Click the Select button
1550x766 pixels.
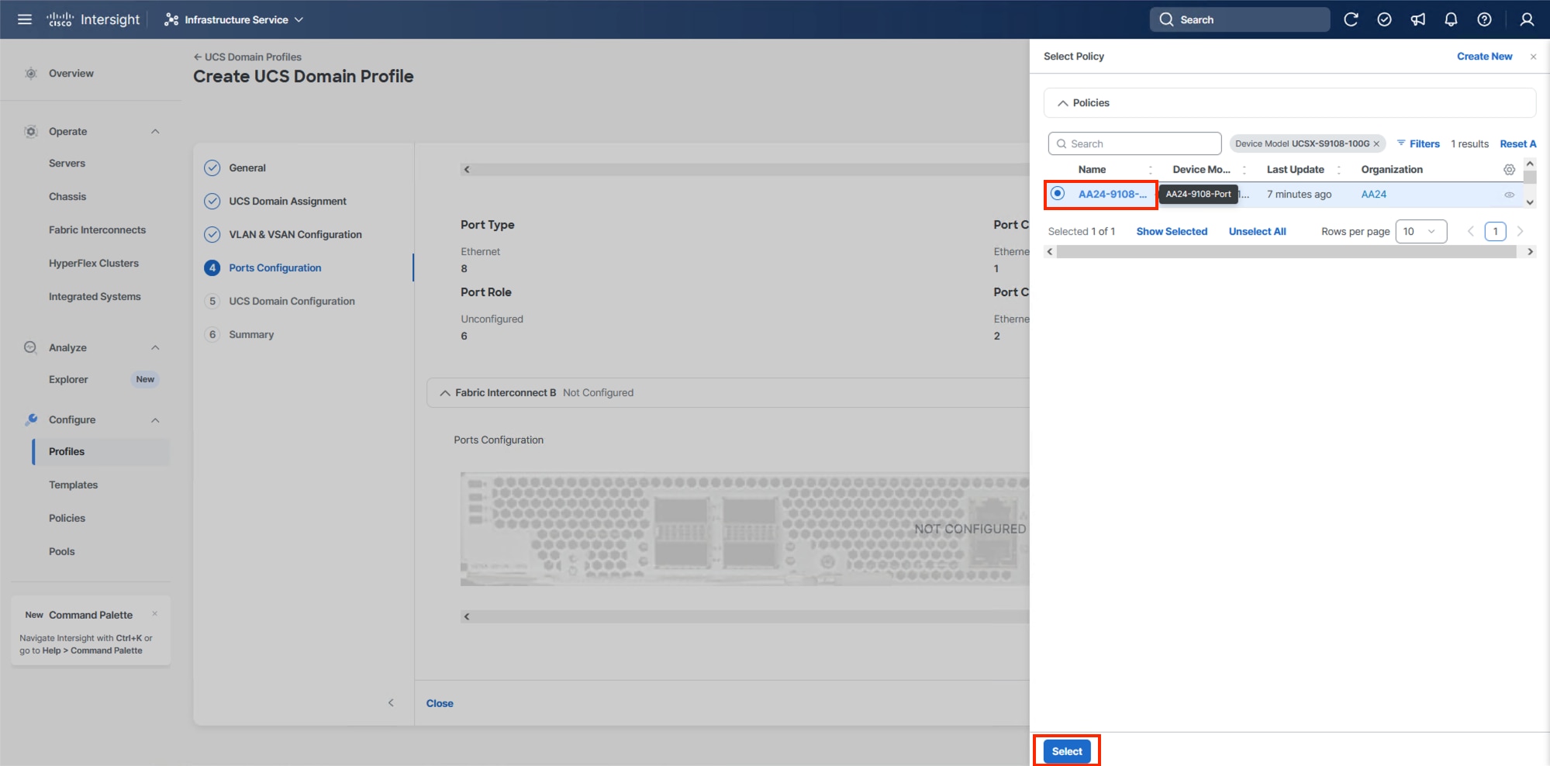(x=1066, y=750)
